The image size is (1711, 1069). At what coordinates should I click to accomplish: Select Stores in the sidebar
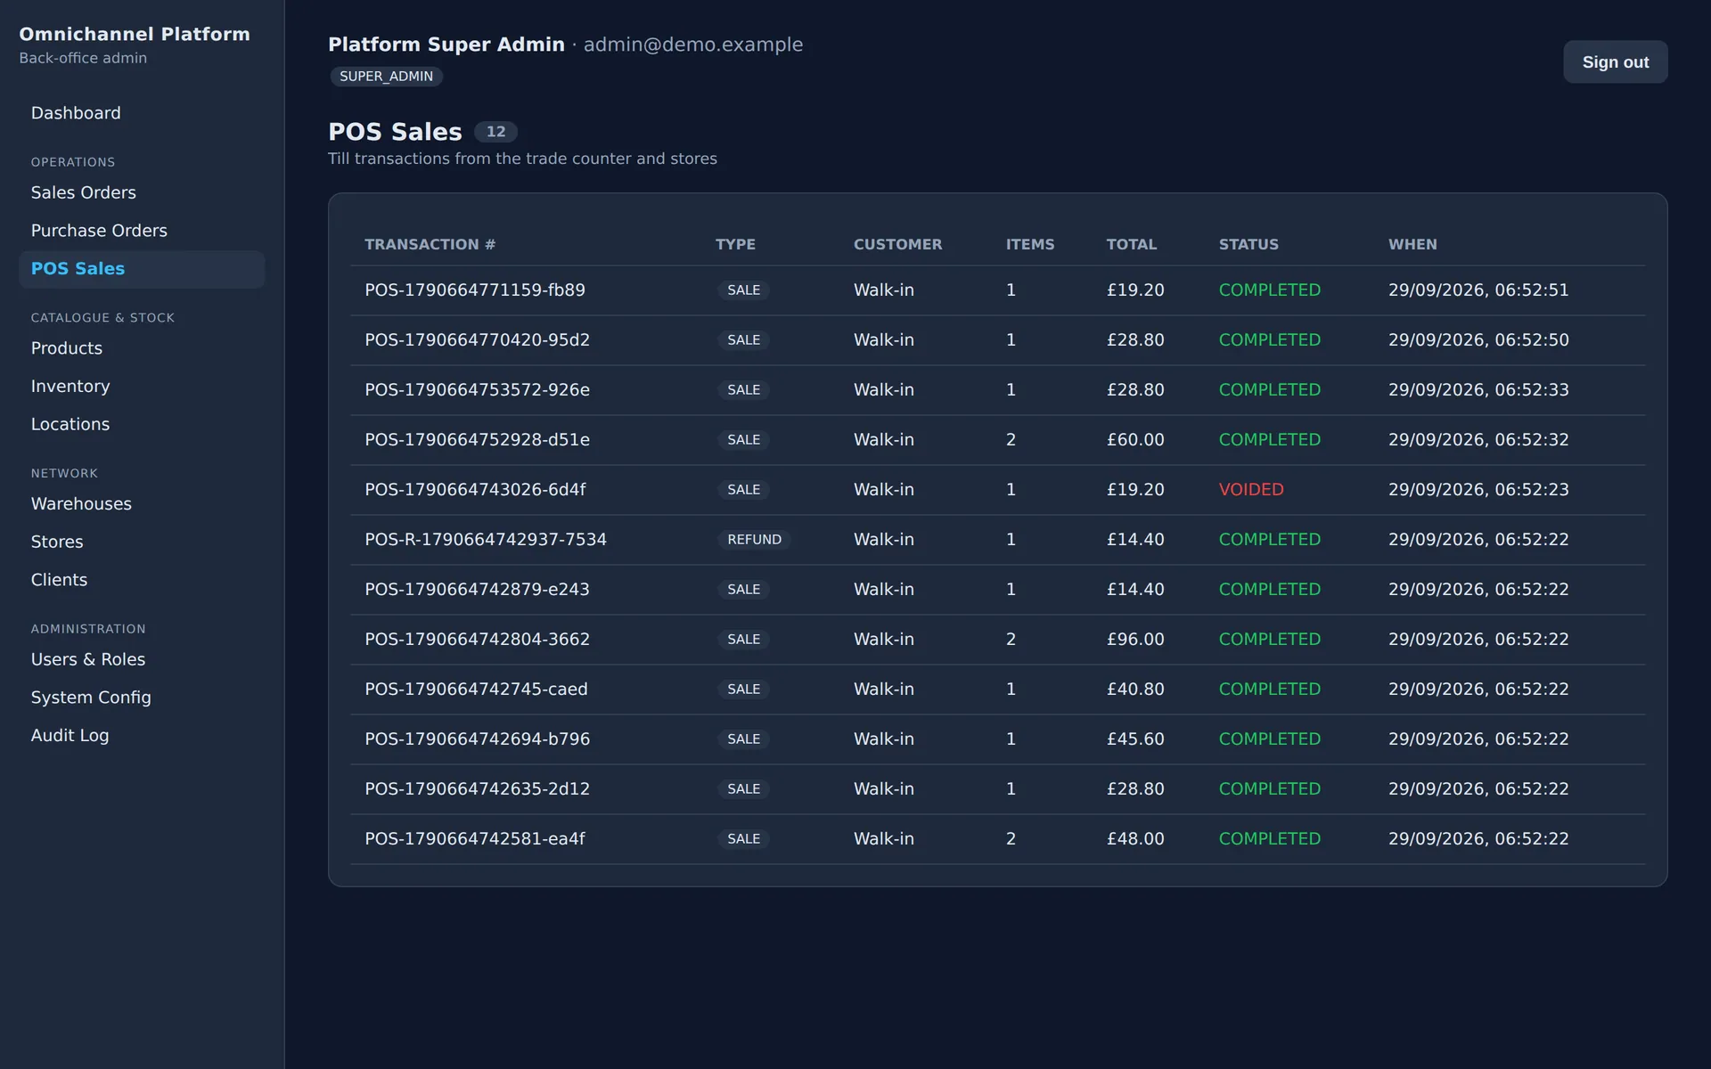142,542
